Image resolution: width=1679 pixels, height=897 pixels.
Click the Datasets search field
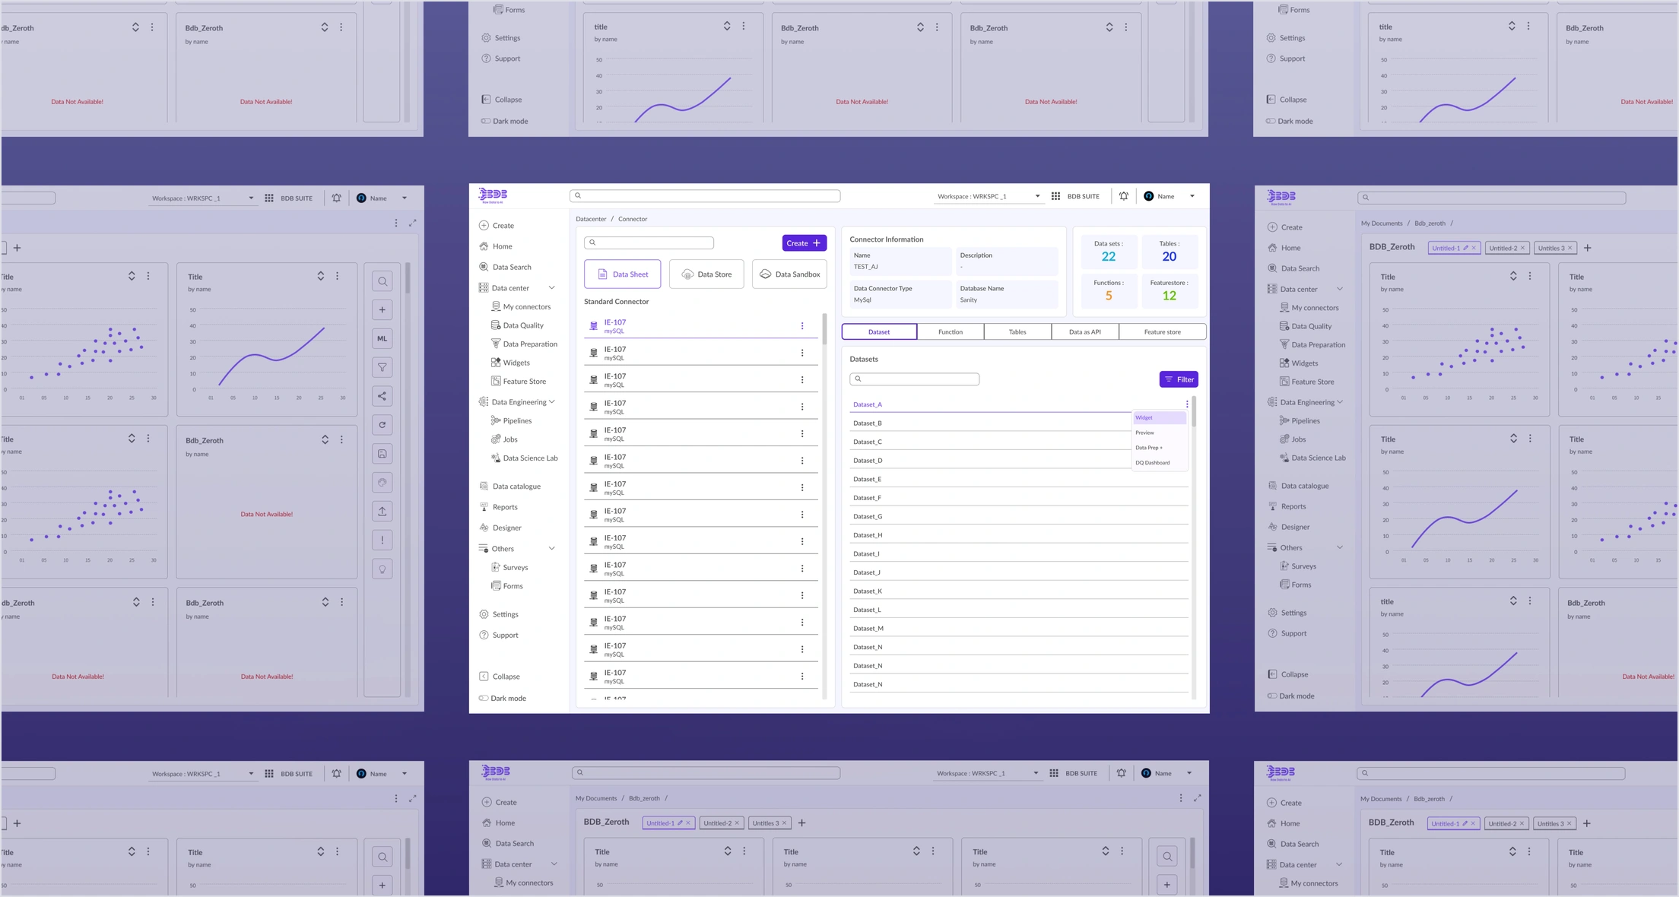click(x=914, y=379)
